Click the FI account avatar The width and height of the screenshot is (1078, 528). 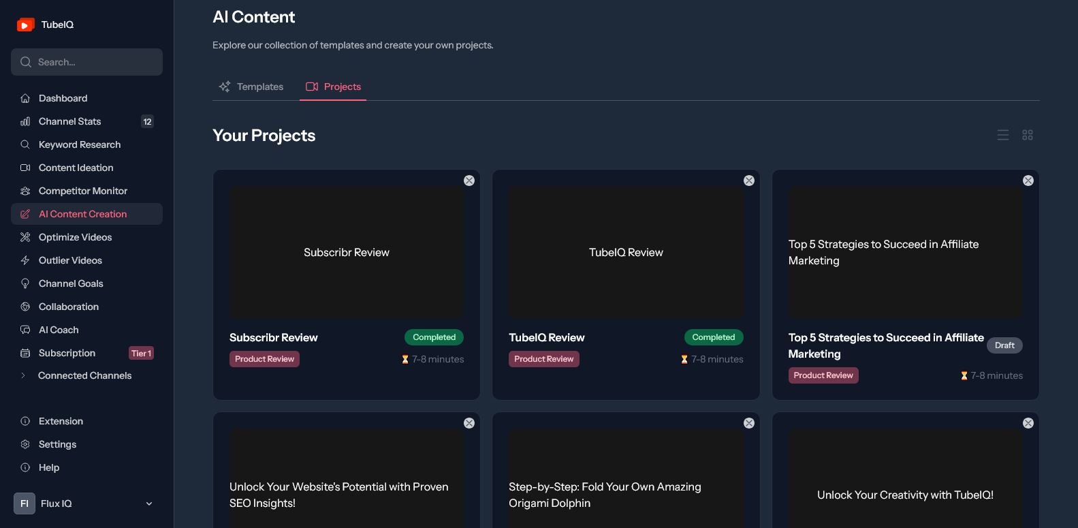(25, 503)
